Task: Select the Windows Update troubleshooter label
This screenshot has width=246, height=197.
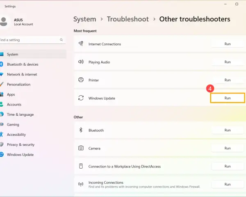Action: (x=102, y=98)
